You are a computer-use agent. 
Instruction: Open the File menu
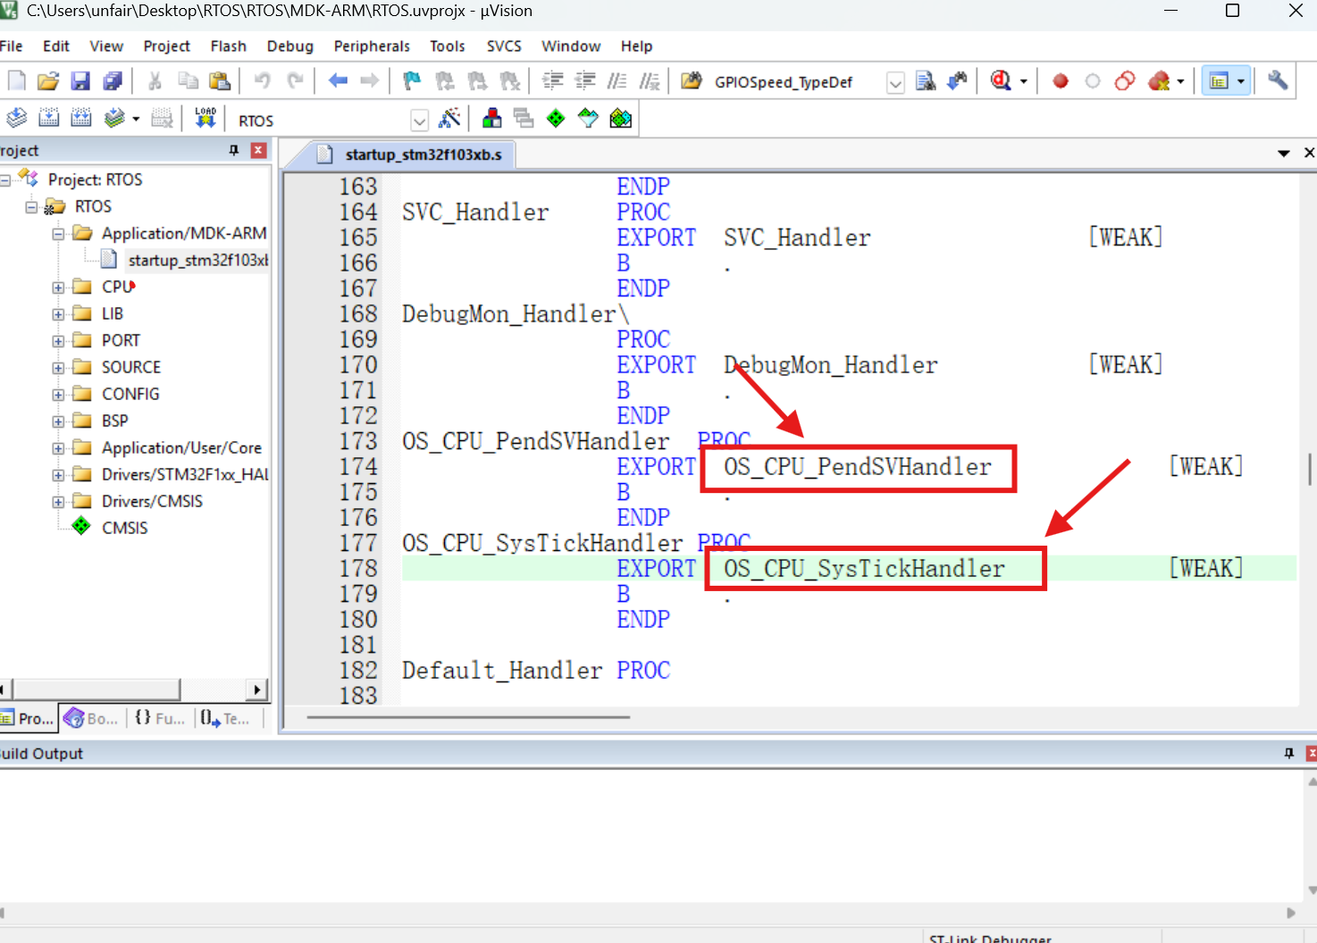(x=12, y=46)
